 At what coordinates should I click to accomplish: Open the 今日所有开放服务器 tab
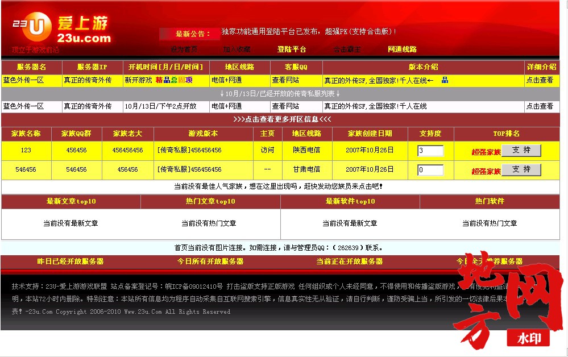(x=210, y=261)
